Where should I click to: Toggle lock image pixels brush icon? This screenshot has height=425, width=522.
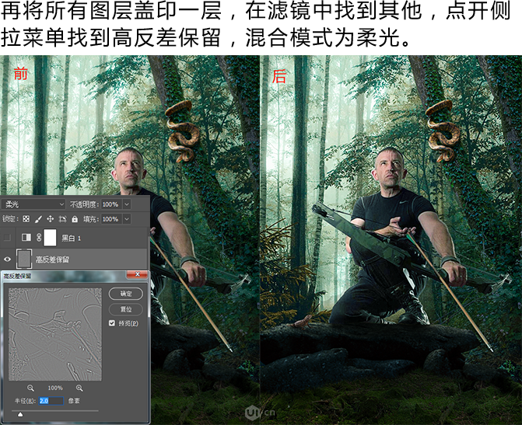(x=38, y=219)
